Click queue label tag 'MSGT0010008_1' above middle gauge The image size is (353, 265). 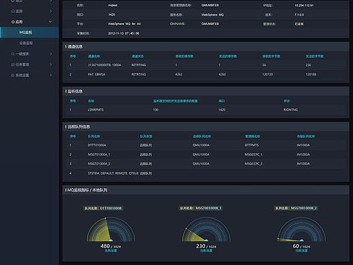coord(201,208)
